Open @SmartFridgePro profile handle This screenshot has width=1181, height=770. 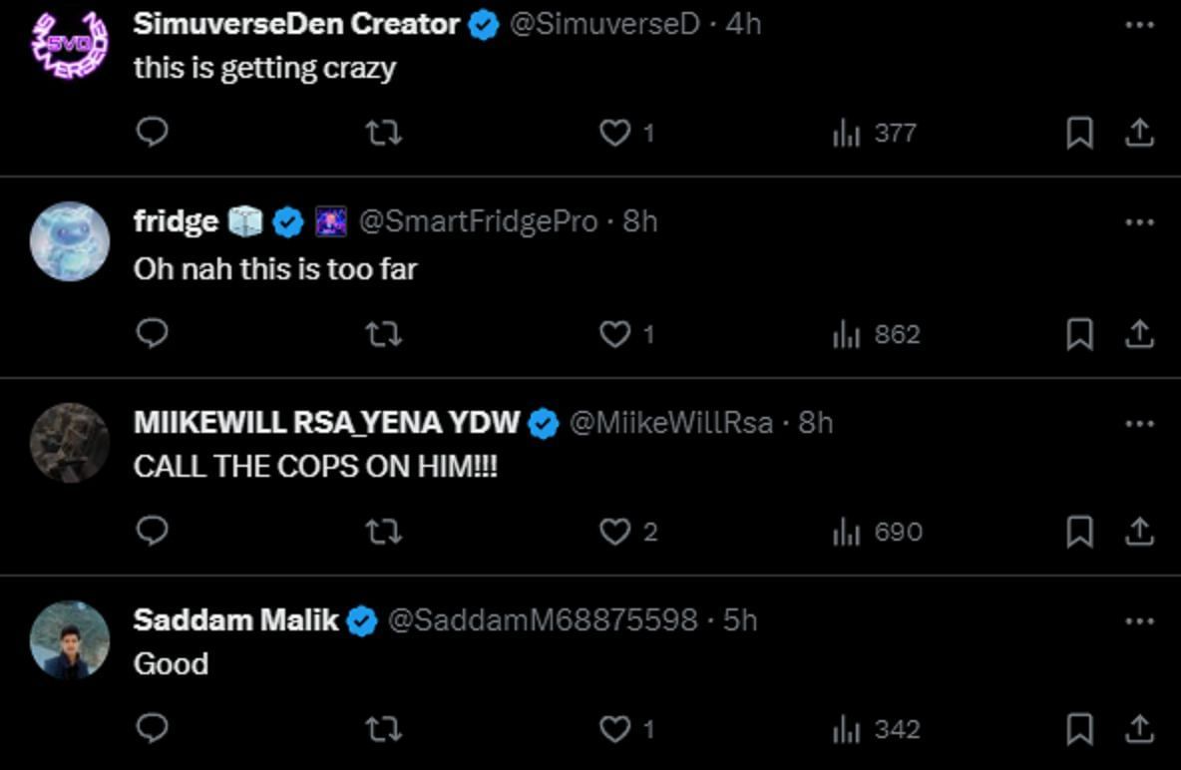coord(478,221)
